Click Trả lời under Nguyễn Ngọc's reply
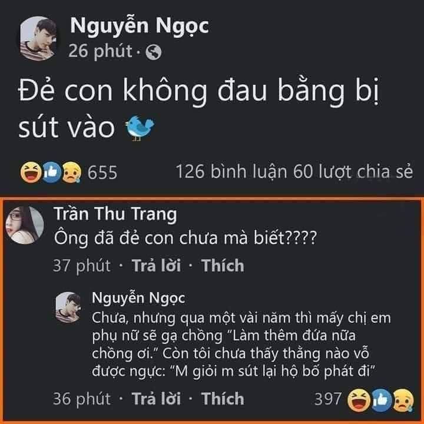This screenshot has width=424, height=424. pos(156,399)
